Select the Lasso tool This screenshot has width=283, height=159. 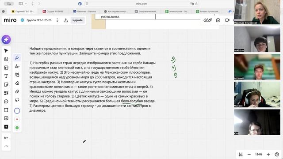coord(17,100)
